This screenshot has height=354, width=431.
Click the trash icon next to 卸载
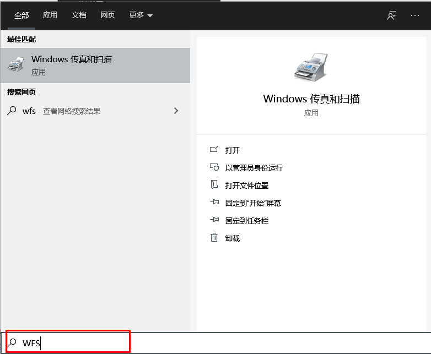coord(214,238)
